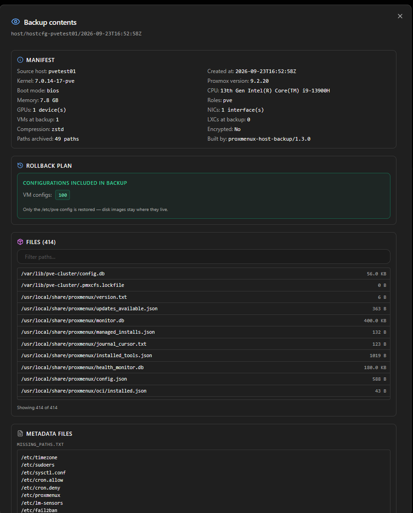413x513 pixels.
Task: Click the Compression value zstd
Action: 57,129
